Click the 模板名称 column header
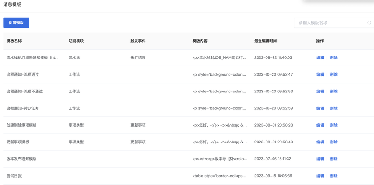This screenshot has width=374, height=185. tap(14, 41)
